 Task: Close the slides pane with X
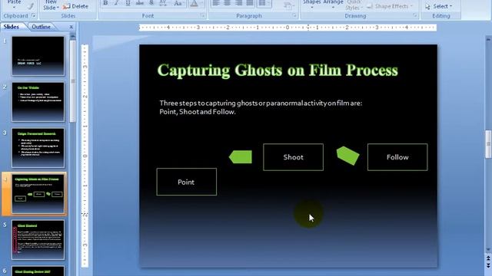tap(71, 27)
